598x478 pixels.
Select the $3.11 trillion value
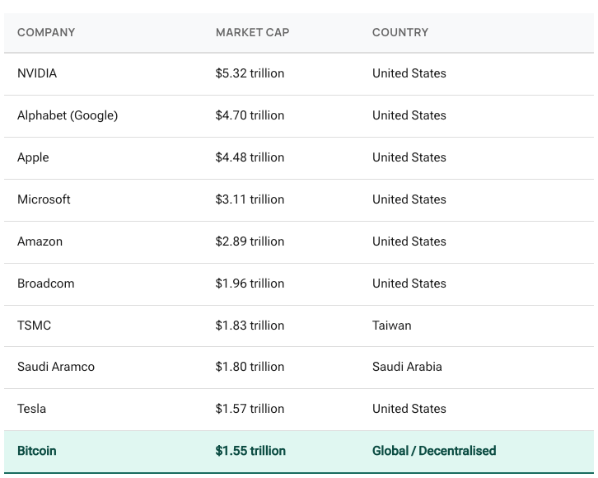250,199
